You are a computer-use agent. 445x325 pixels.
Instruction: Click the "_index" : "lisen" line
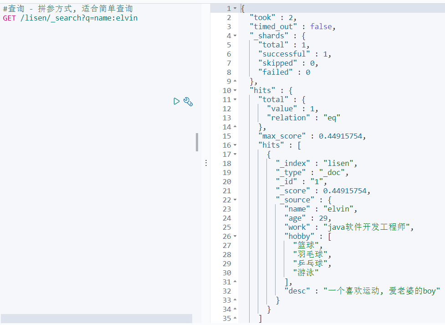pos(317,163)
